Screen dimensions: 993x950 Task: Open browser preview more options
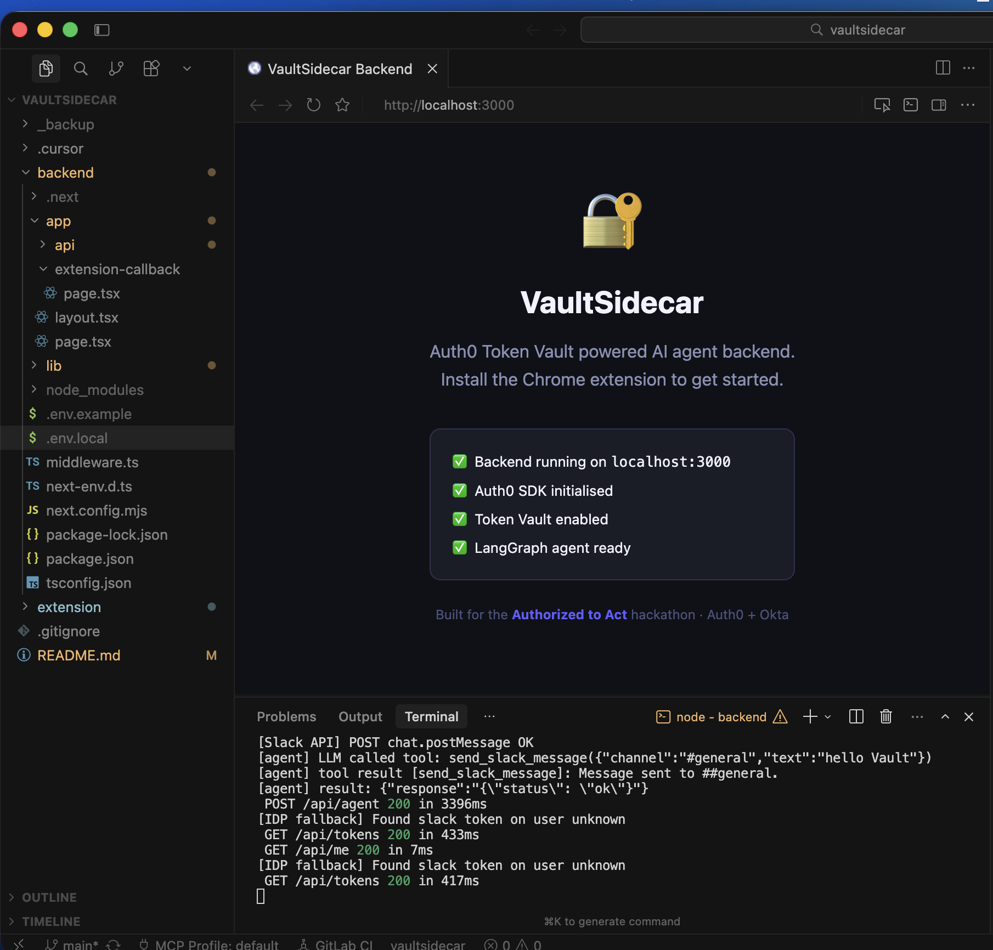968,105
